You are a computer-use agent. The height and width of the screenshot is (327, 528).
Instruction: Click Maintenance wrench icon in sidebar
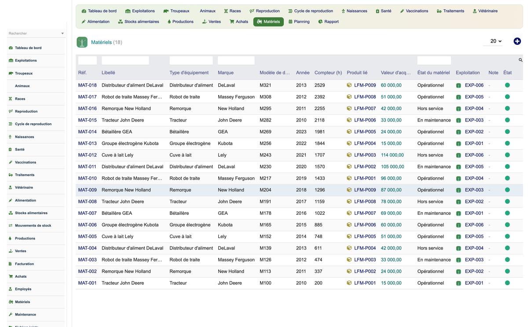click(11, 315)
